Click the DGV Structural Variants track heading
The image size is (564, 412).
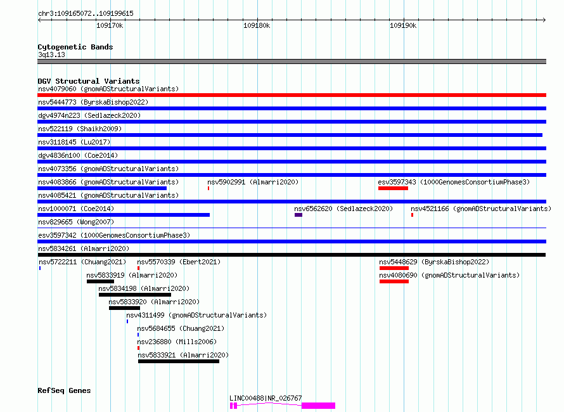(x=89, y=81)
